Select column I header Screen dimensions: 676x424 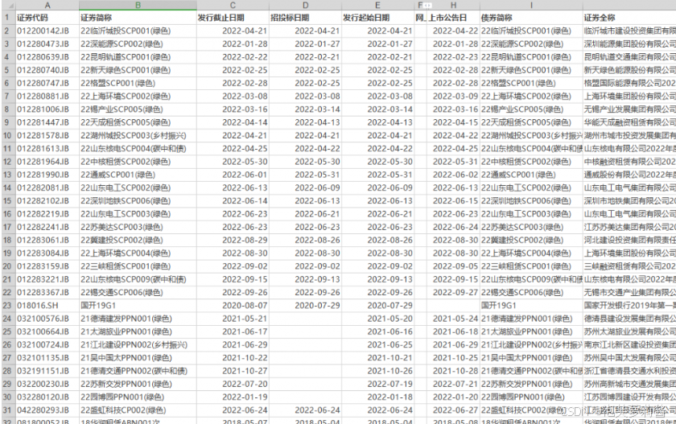(x=531, y=5)
